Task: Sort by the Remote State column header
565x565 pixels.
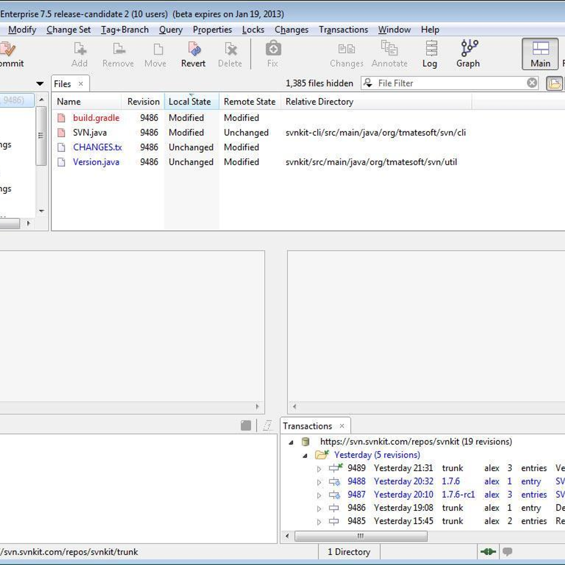Action: pyautogui.click(x=250, y=102)
